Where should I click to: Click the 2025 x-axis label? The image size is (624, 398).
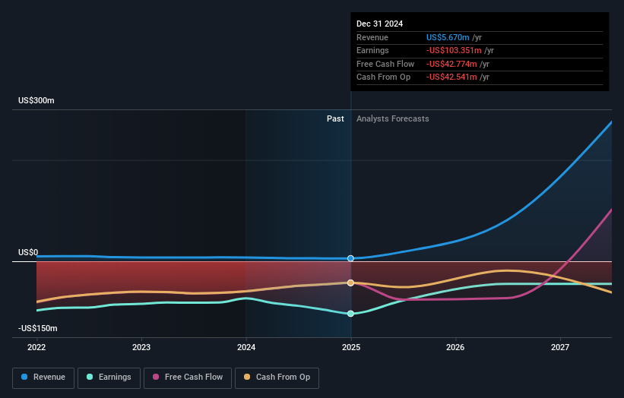[351, 347]
